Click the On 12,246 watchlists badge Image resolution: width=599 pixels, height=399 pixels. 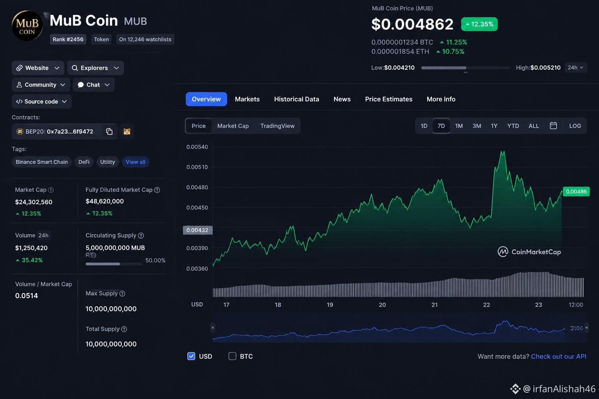pyautogui.click(x=145, y=39)
